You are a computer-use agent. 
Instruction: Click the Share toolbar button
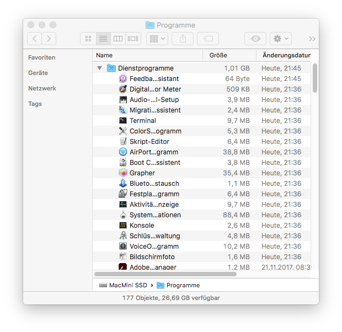(183, 39)
